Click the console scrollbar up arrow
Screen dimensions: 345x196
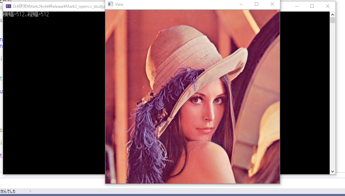click(x=332, y=15)
